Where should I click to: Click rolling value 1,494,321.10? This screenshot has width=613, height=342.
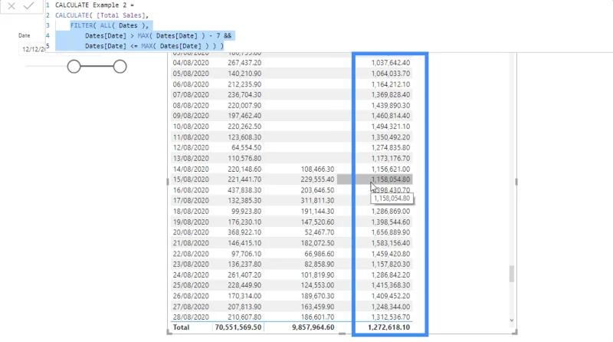391,127
